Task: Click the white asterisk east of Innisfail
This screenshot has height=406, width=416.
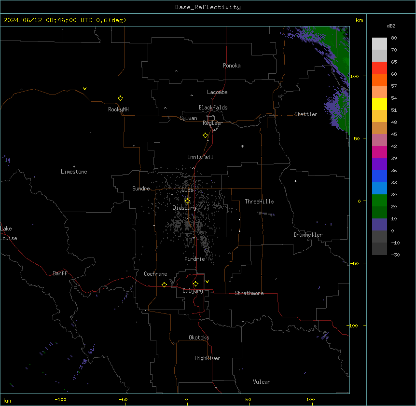Action: [x=242, y=146]
